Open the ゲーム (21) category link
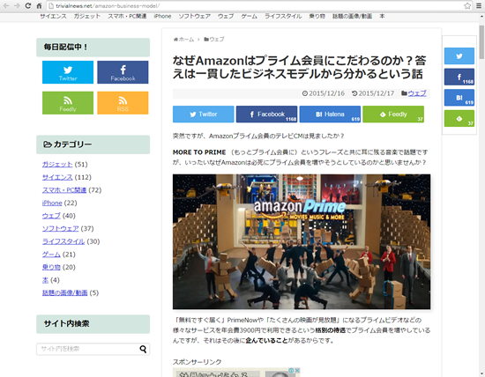Image resolution: width=485 pixels, height=377 pixels. click(51, 255)
